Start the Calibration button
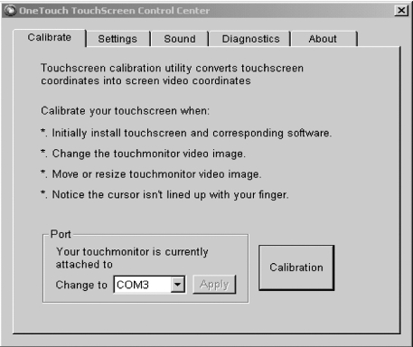The height and width of the screenshot is (347, 413). coord(296,267)
